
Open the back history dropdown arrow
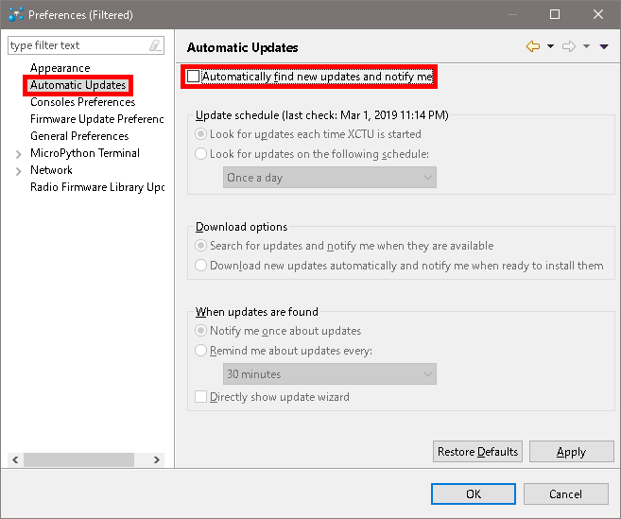tap(550, 46)
